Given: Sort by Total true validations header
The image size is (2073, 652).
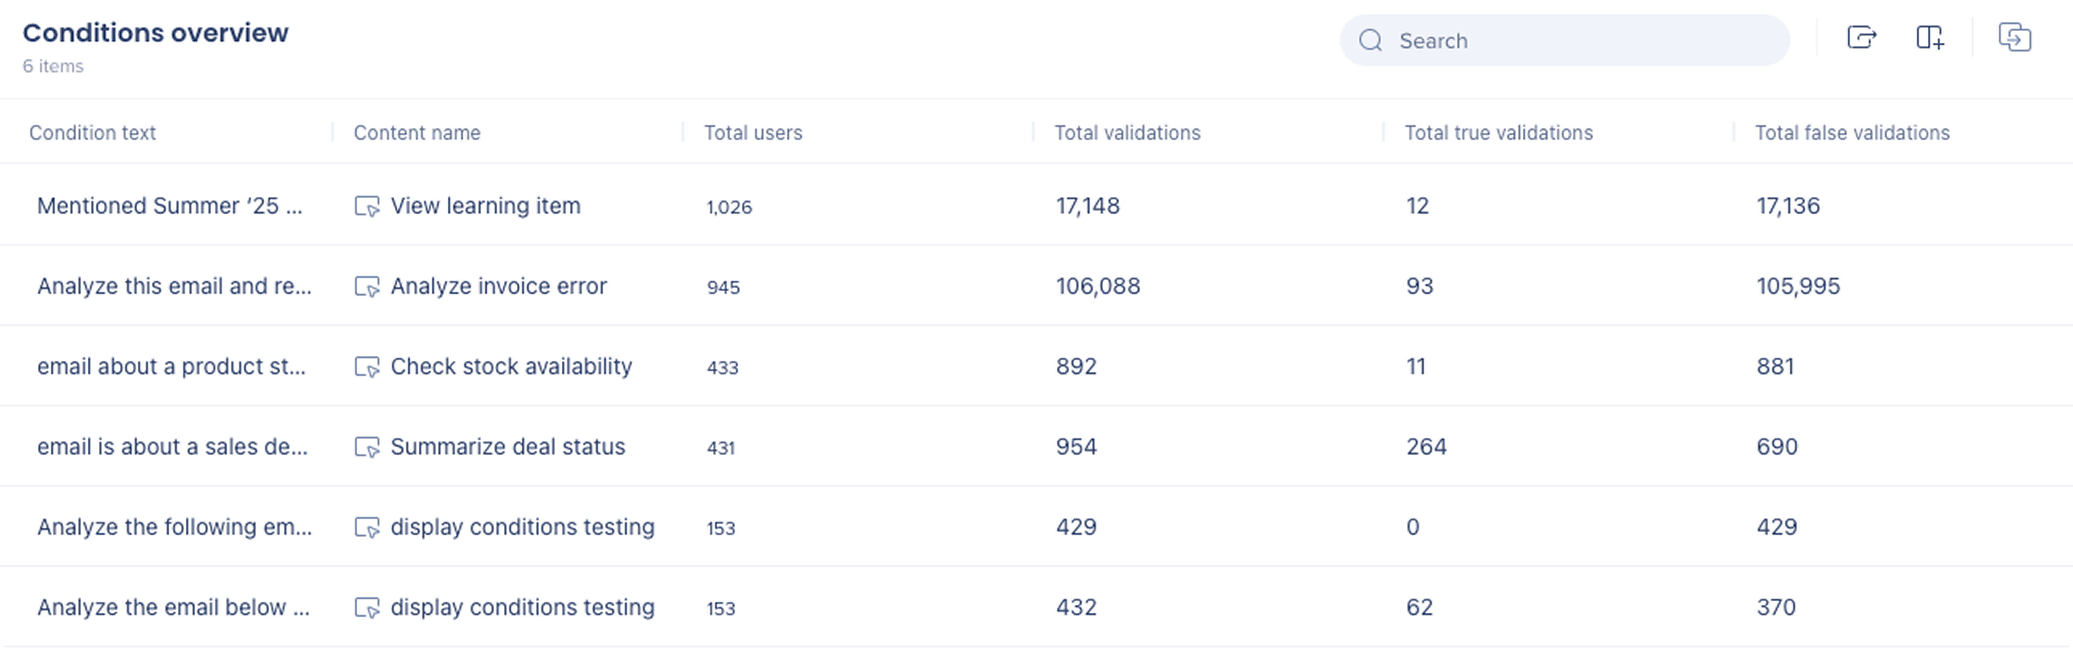Looking at the screenshot, I should pyautogui.click(x=1499, y=132).
